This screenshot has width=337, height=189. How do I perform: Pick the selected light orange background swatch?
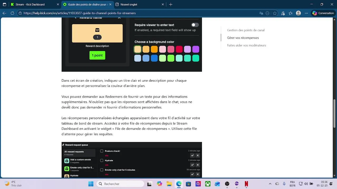click(x=138, y=49)
